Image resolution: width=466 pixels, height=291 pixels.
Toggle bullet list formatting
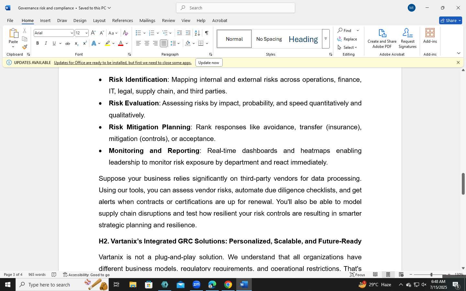tap(138, 33)
